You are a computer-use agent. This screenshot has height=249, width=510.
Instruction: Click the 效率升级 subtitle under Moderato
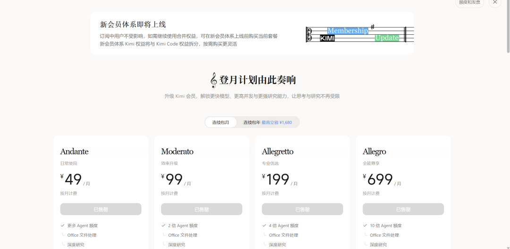tap(170, 163)
